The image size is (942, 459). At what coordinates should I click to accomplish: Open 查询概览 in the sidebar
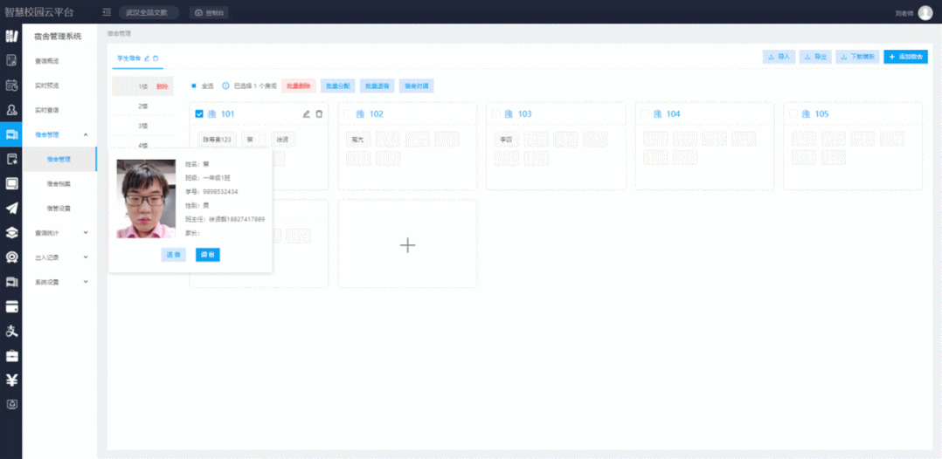pos(46,61)
